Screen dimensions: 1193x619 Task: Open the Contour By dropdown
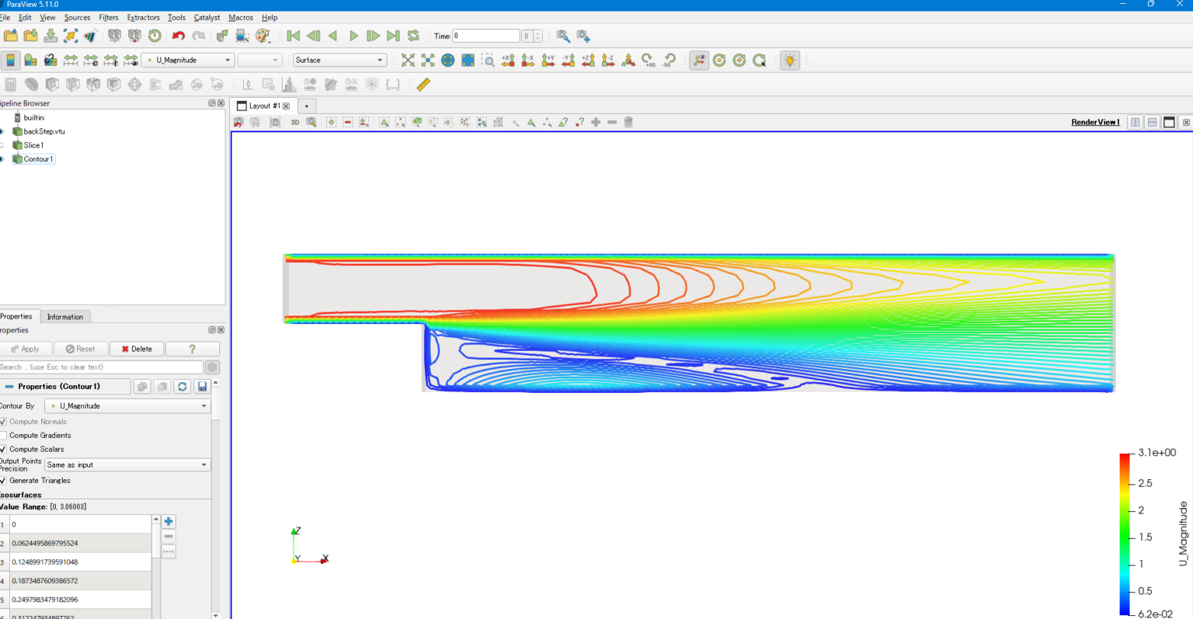(x=127, y=406)
